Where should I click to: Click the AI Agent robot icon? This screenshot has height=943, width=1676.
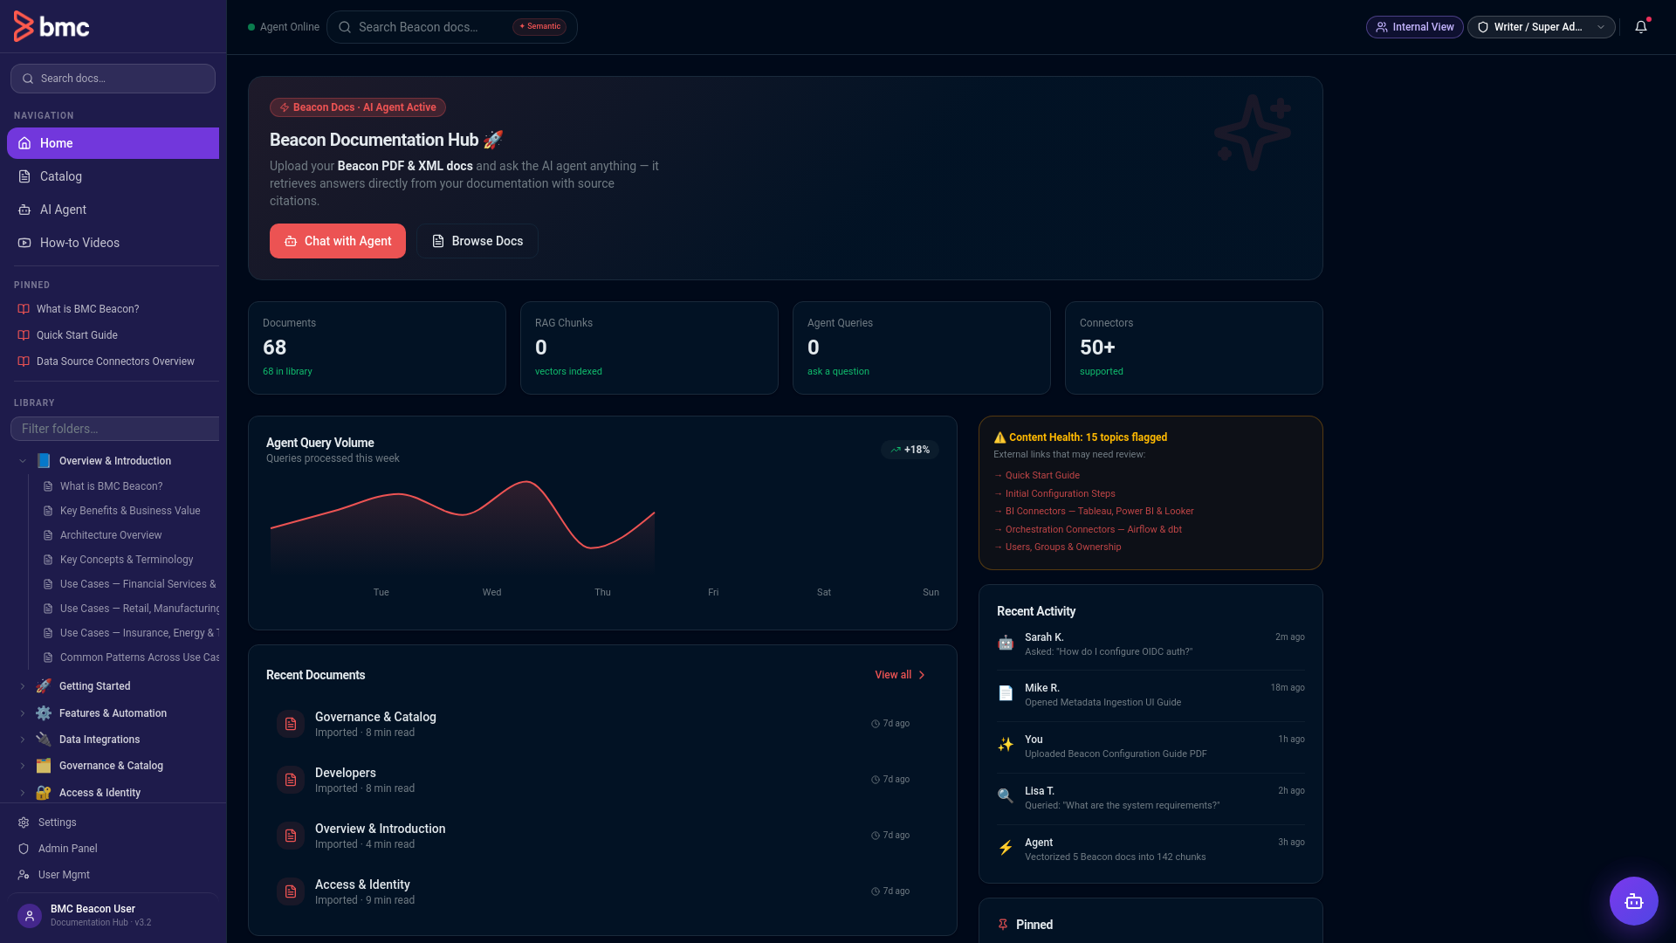pyautogui.click(x=24, y=210)
